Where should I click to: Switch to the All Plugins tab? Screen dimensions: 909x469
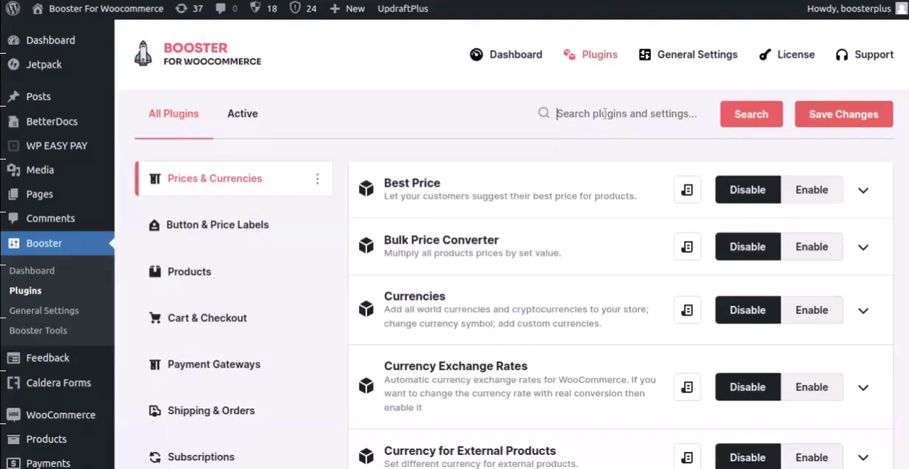[x=174, y=113]
